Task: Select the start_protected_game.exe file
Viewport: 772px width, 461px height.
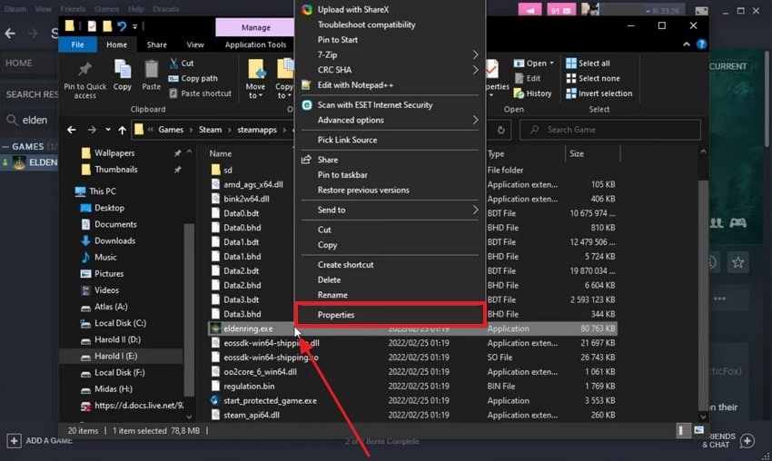Action: pos(270,400)
